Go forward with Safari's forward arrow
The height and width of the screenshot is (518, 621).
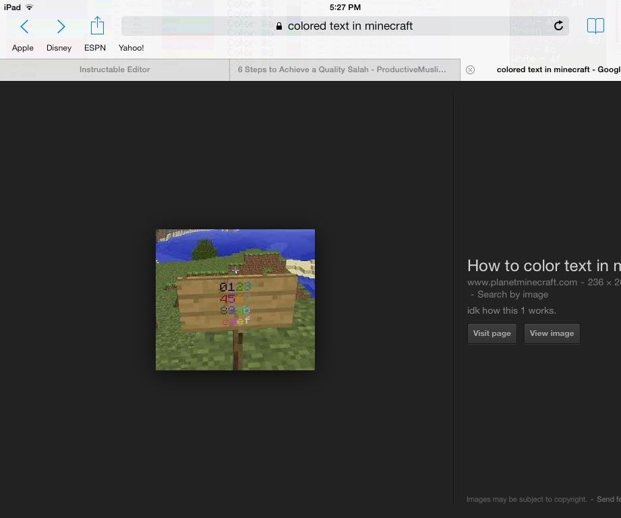click(61, 26)
